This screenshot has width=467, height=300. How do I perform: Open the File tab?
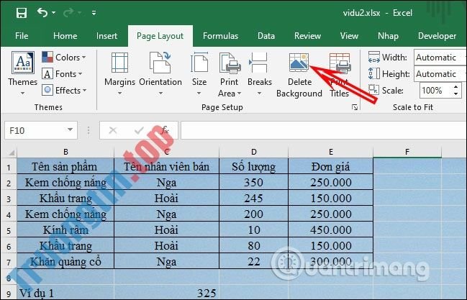[x=22, y=36]
